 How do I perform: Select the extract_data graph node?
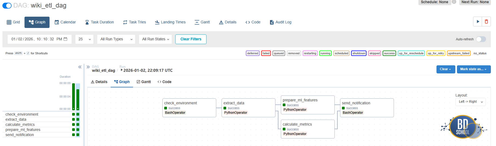point(249,108)
